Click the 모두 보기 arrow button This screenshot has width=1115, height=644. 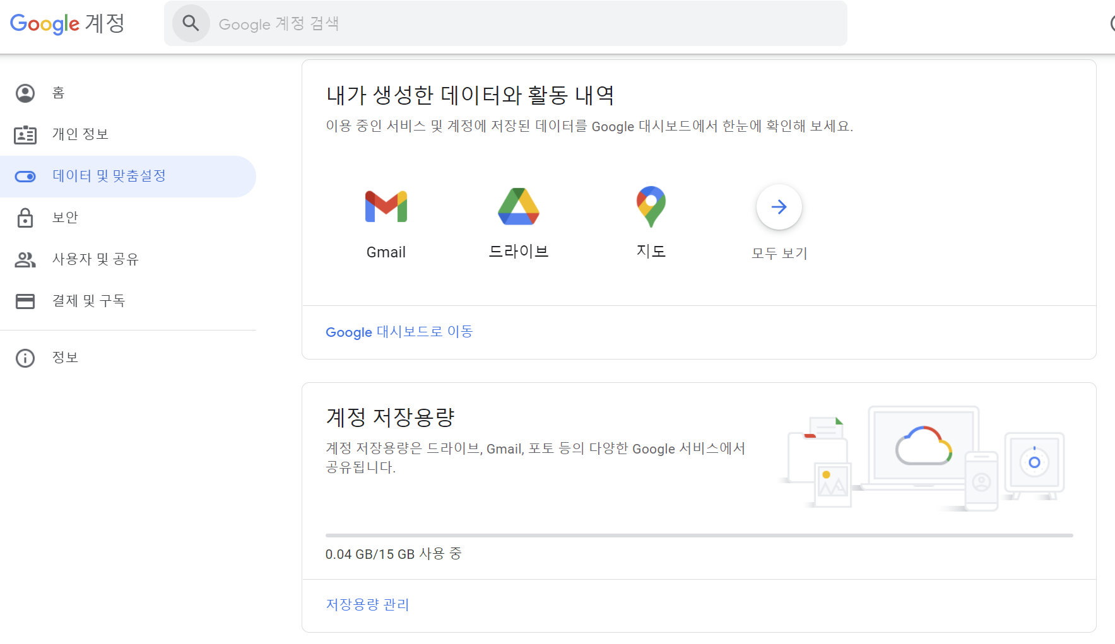click(779, 207)
